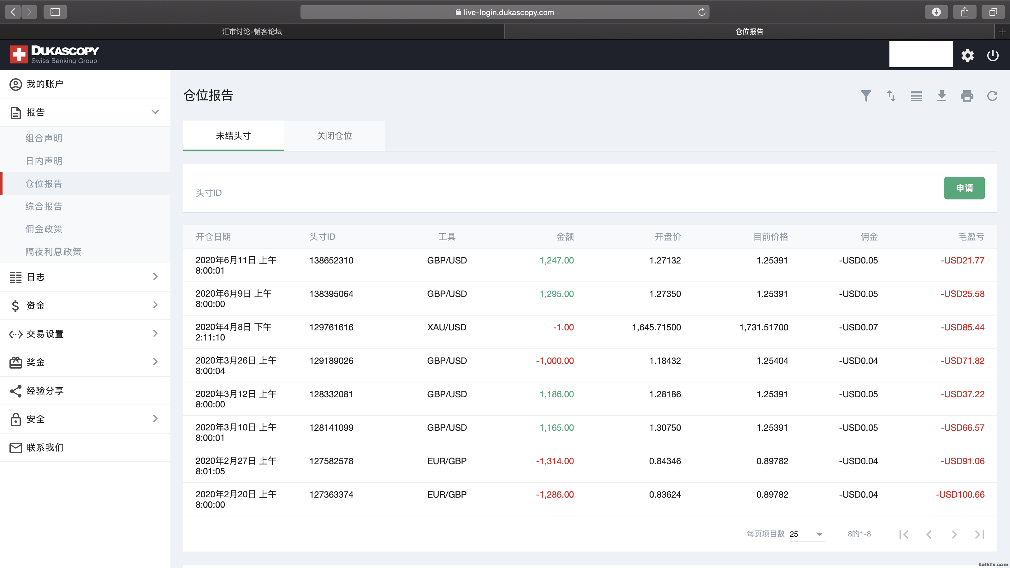Open the filter icon in report toolbar
Screen dimensions: 1010x568
866,96
